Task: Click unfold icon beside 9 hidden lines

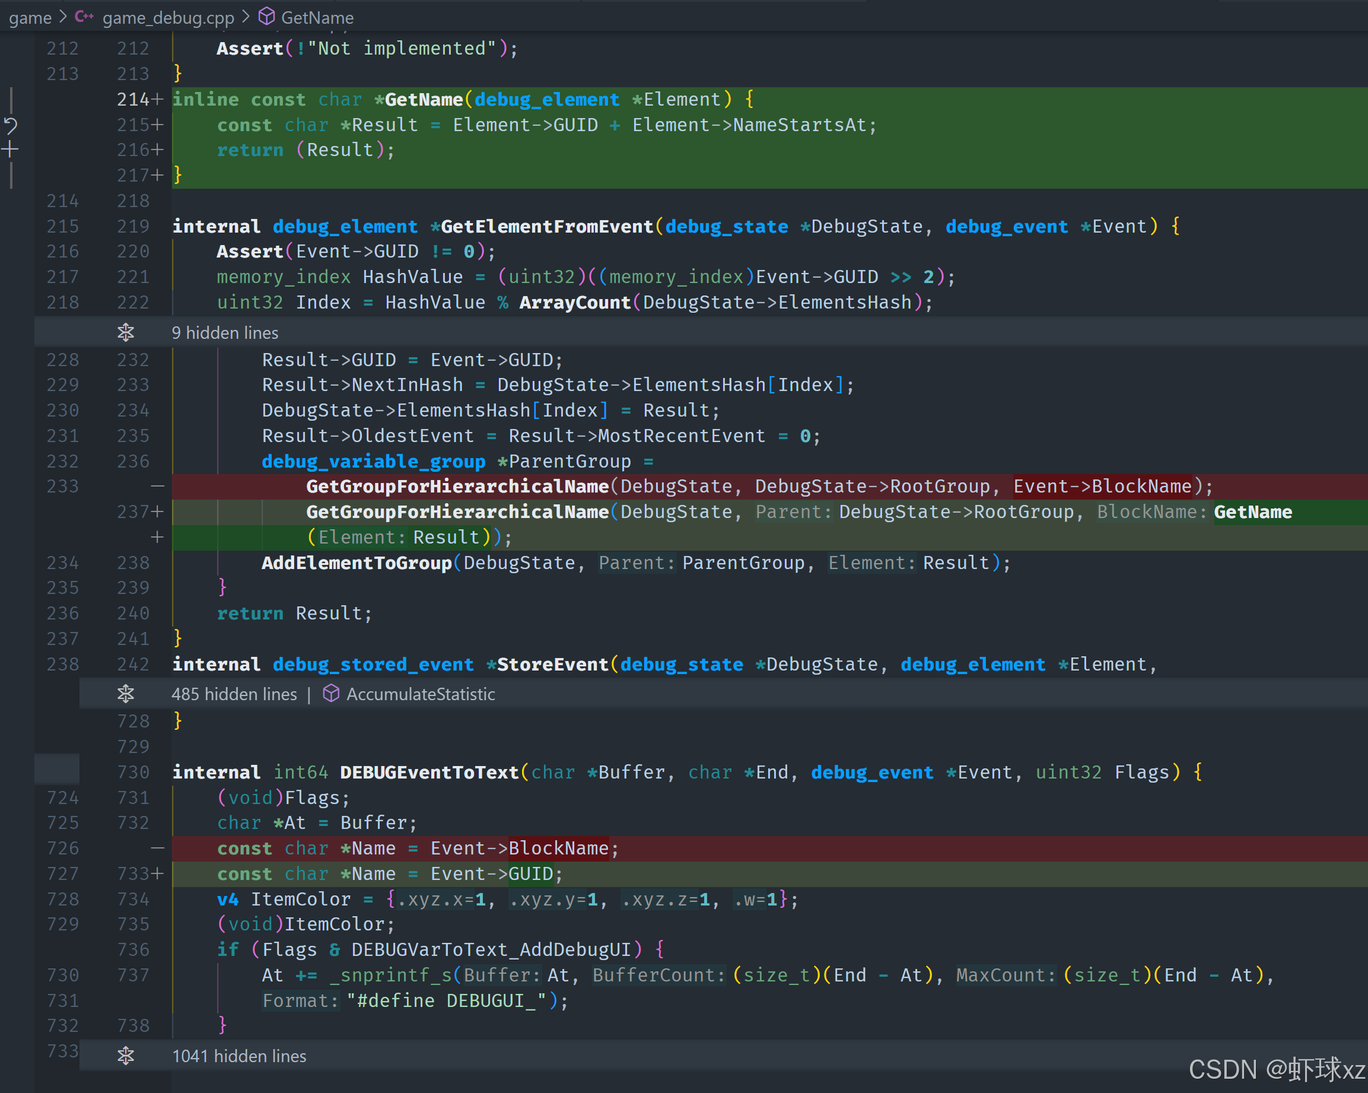Action: (x=126, y=332)
